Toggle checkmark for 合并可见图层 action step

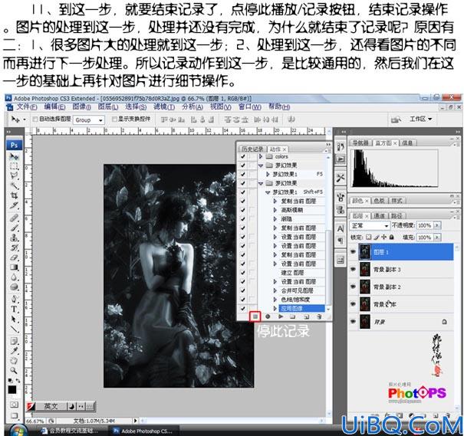point(243,290)
